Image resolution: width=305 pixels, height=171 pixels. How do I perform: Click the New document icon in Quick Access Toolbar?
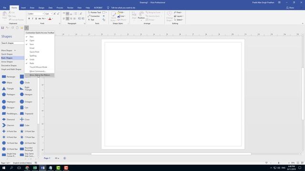click(x=17, y=28)
